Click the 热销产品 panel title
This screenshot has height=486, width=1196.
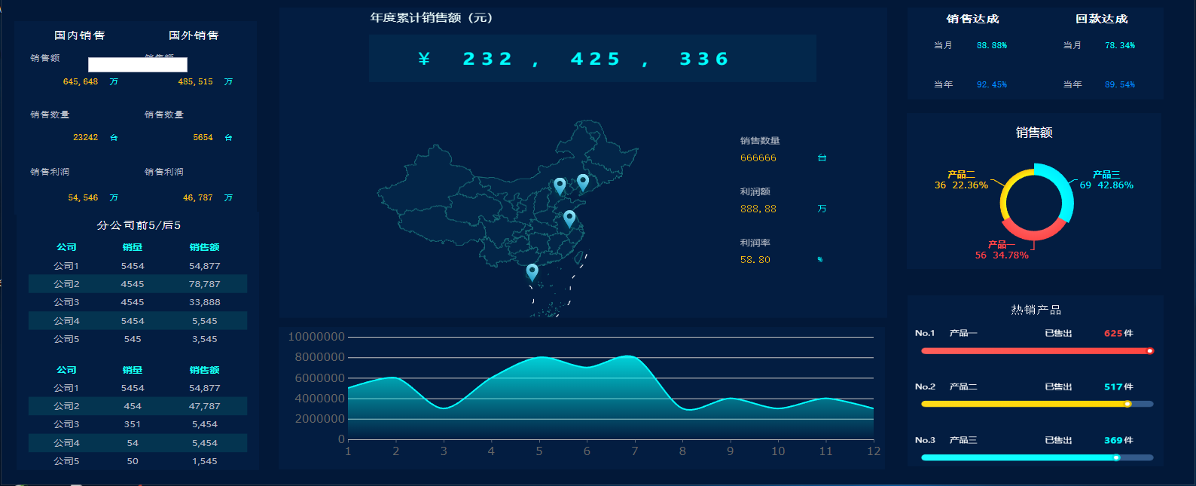point(1036,310)
